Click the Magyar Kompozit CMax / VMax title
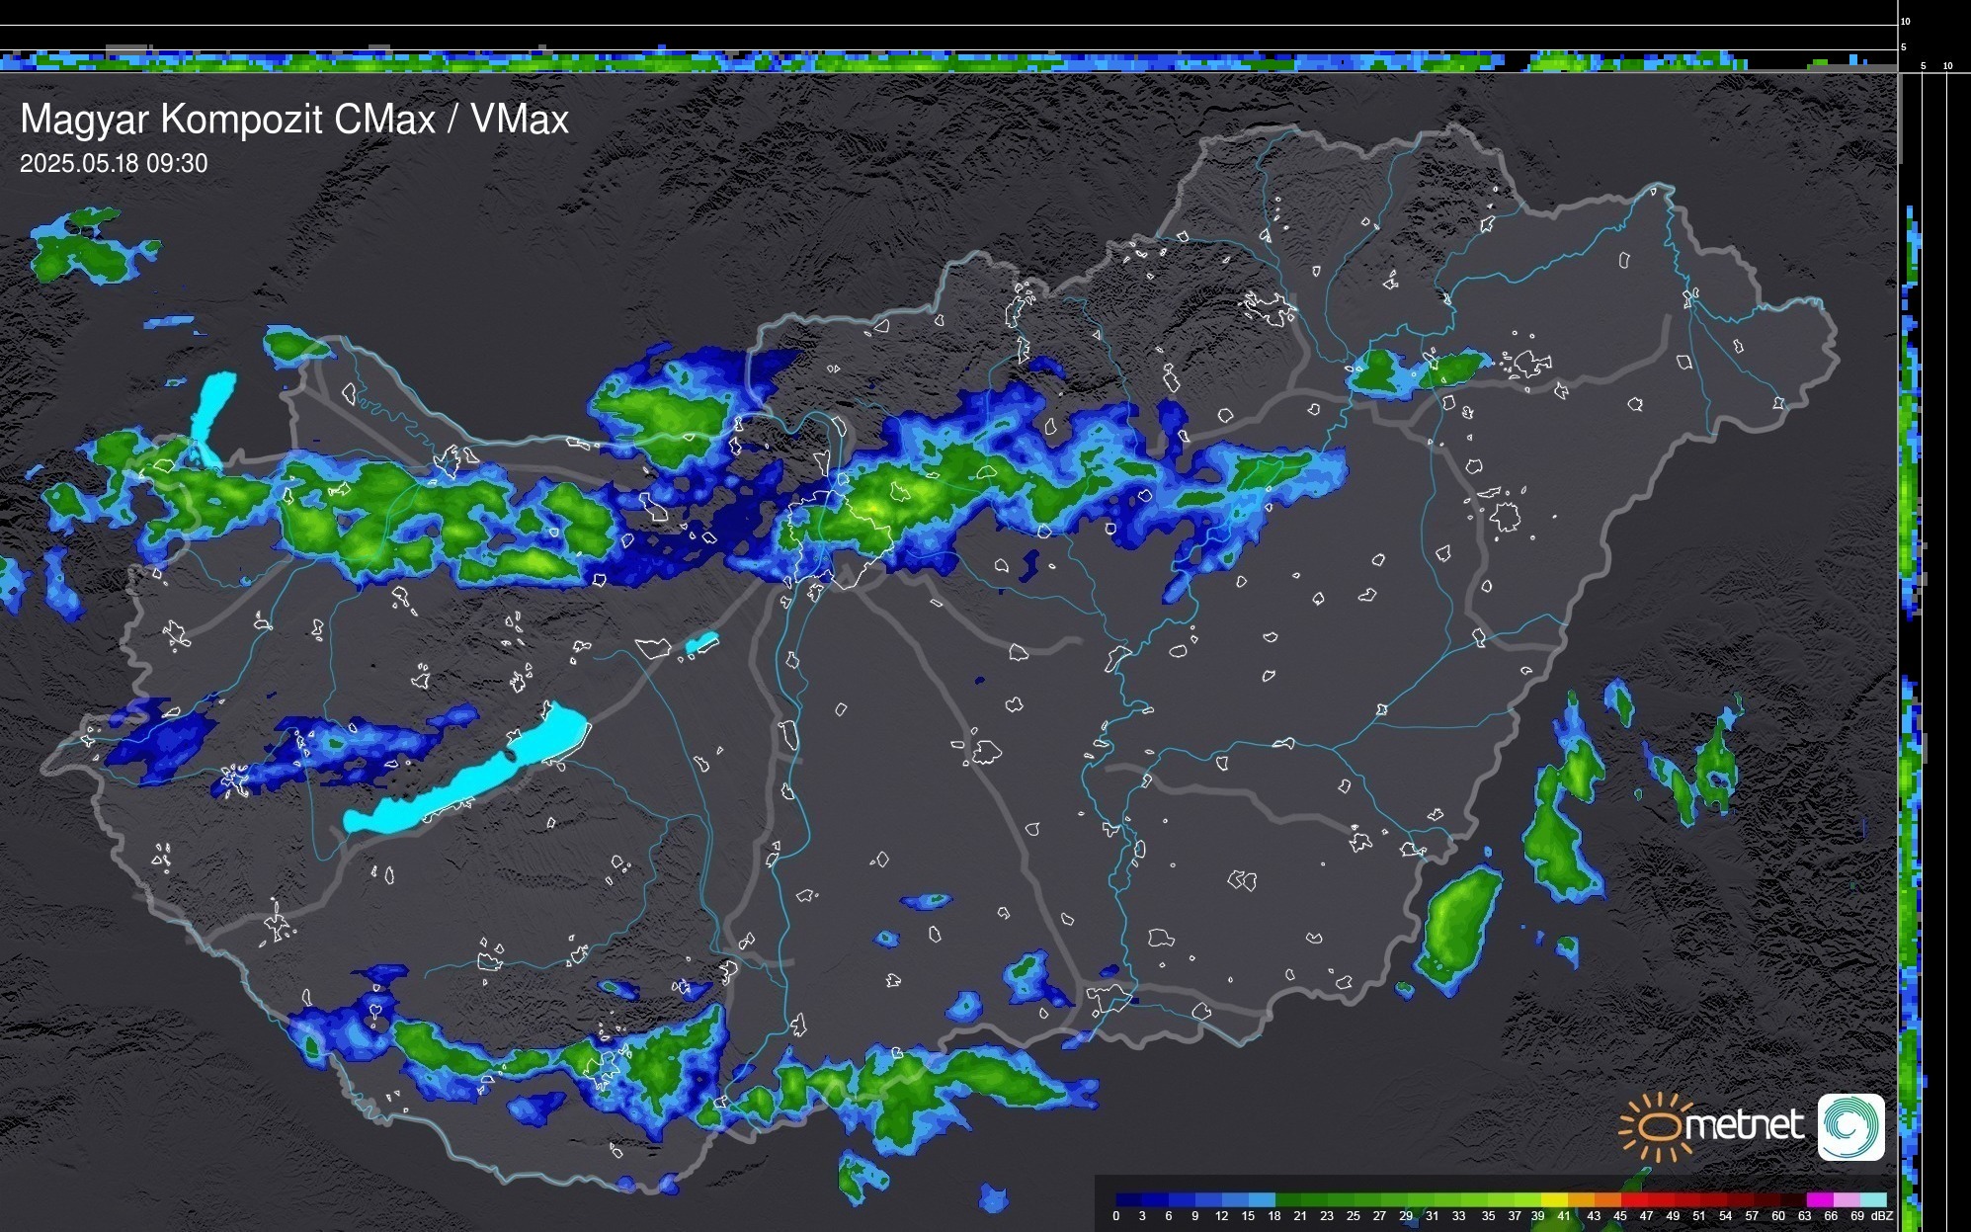 (294, 120)
